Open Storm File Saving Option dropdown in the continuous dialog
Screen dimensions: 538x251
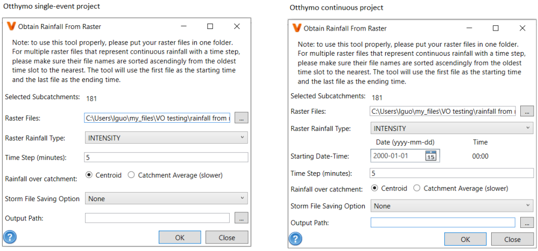tap(452, 206)
